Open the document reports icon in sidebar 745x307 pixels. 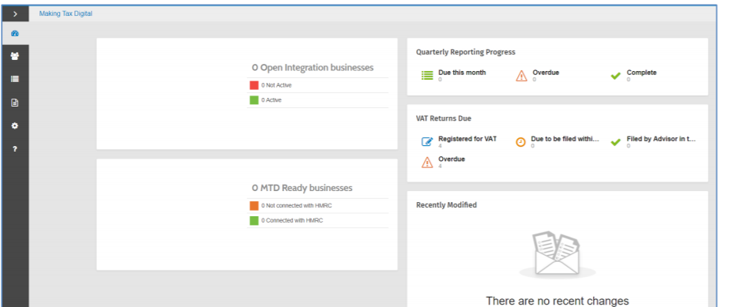click(x=15, y=103)
